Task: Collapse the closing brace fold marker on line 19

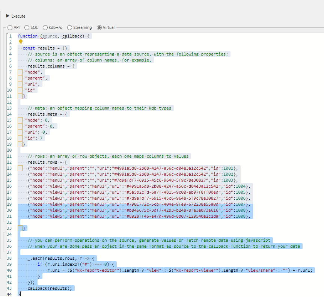Action: [20, 144]
